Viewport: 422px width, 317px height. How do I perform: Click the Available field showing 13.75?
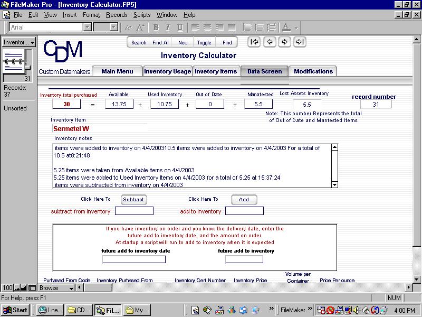(119, 104)
